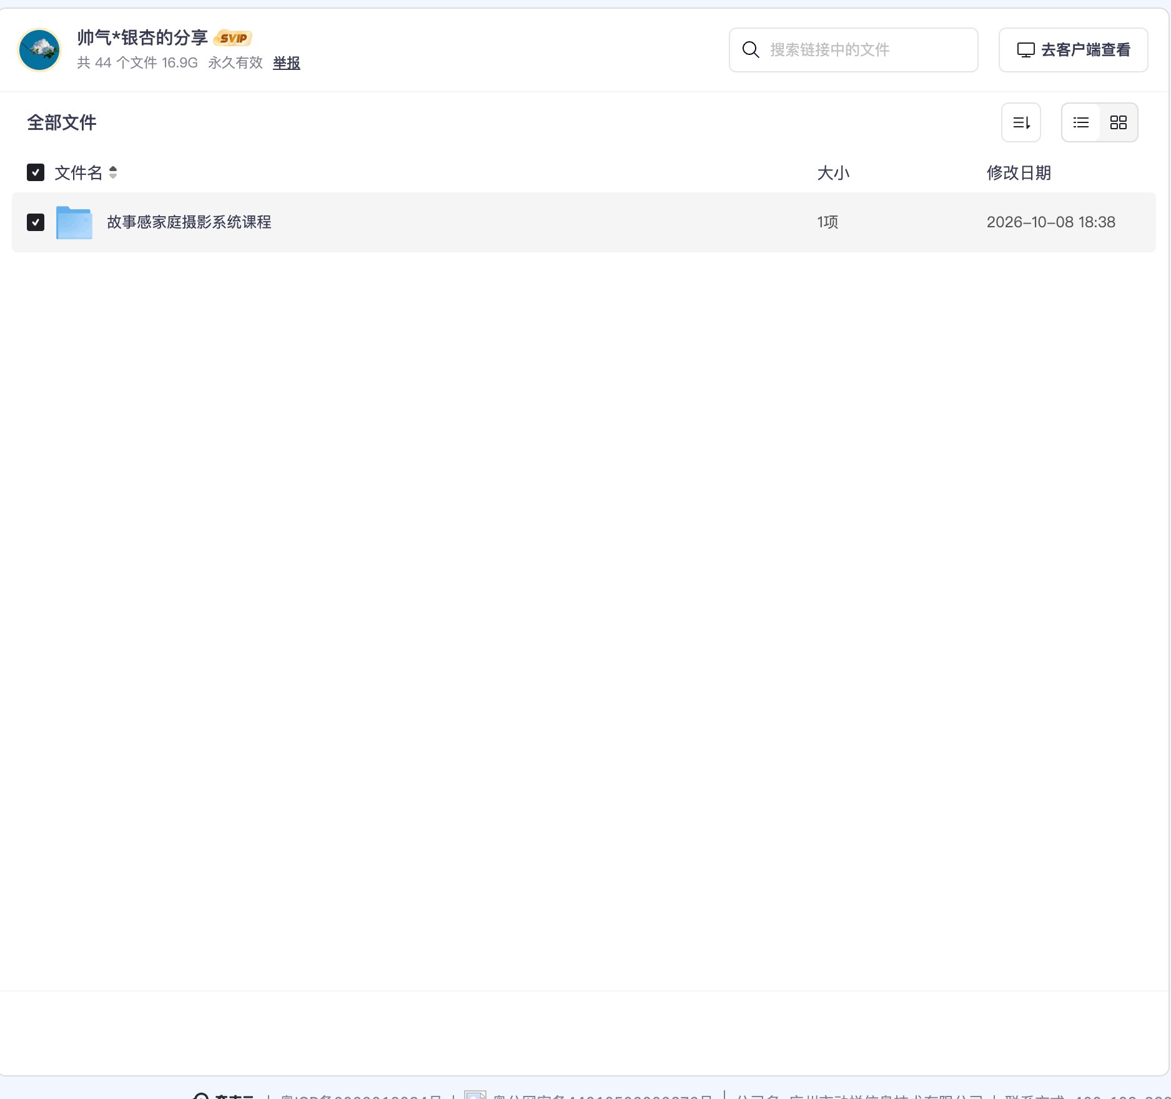1171x1099 pixels.
Task: Click the 帅气*银杏的分享 title
Action: (x=142, y=38)
